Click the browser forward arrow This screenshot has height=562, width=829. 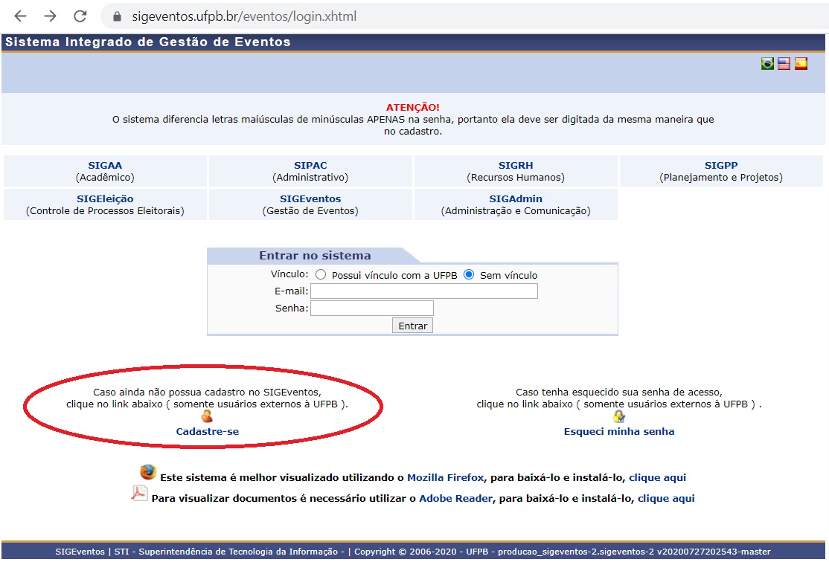49,15
